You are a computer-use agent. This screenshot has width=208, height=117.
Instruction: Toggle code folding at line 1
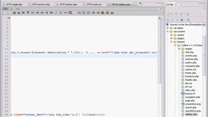click(x=9, y=18)
